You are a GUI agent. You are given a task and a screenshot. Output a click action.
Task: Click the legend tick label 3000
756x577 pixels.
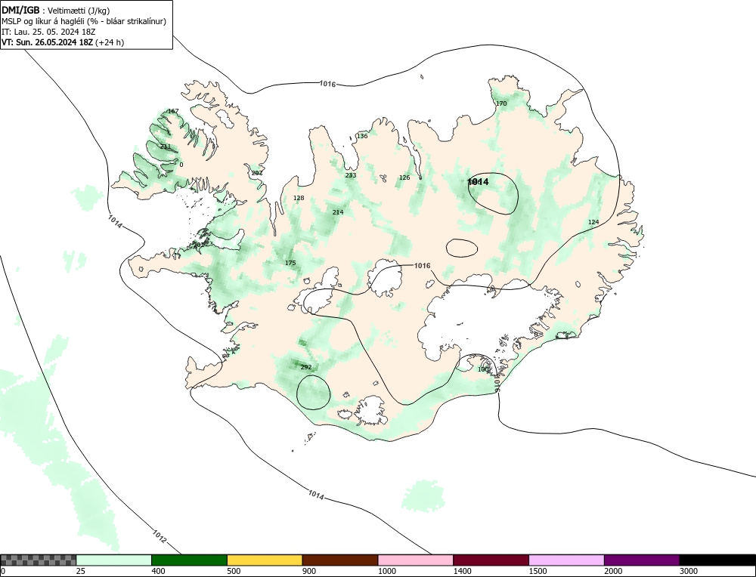point(688,571)
